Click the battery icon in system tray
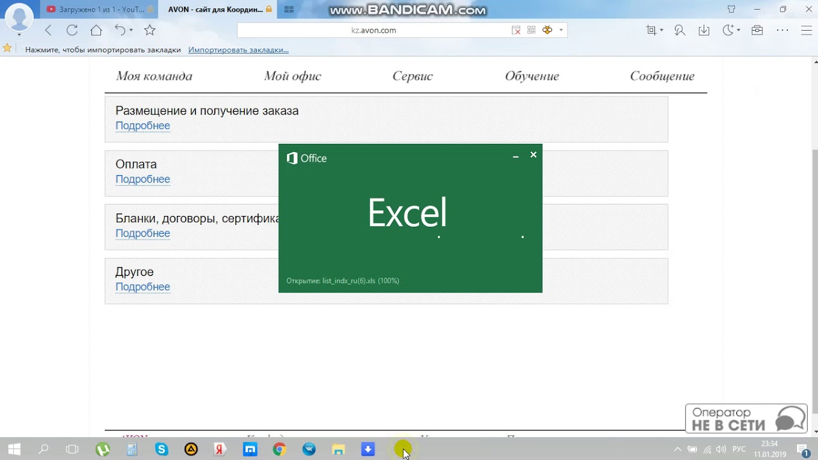 [x=693, y=449]
